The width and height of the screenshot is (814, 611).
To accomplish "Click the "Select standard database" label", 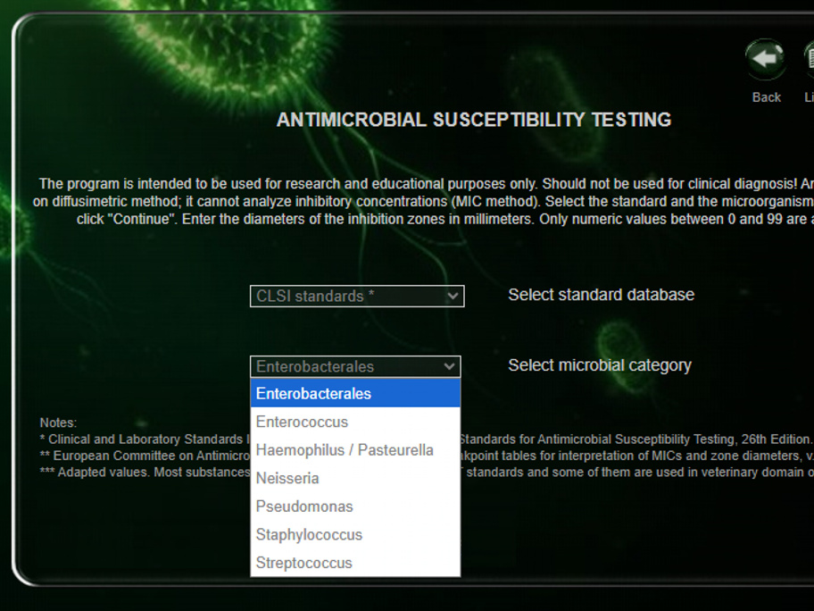I will pyautogui.click(x=601, y=295).
